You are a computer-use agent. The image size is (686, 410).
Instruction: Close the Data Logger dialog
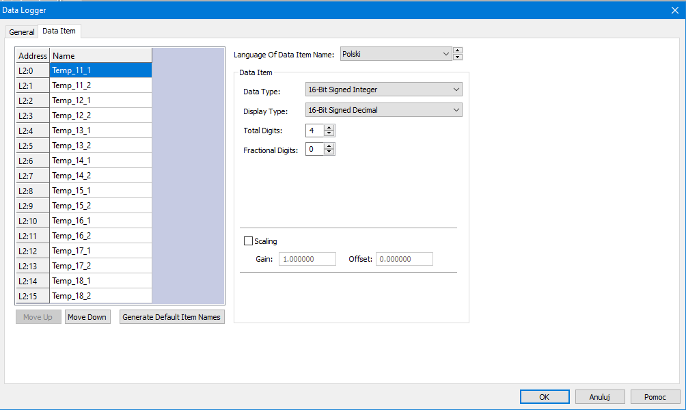[x=675, y=10]
